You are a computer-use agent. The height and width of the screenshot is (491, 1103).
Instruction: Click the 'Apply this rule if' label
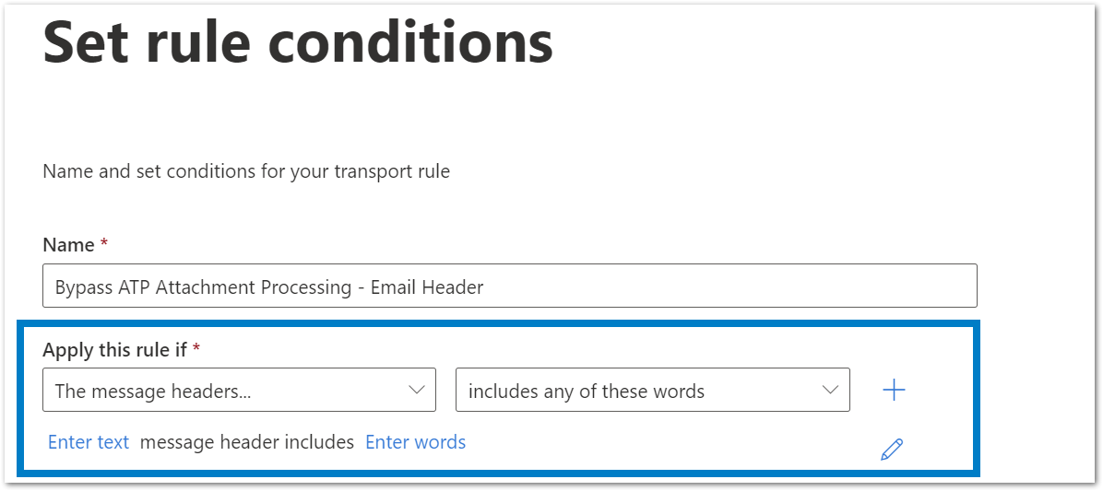tap(114, 350)
